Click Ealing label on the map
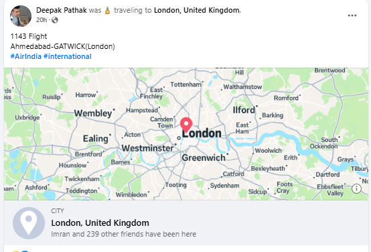The image size is (371, 252). point(95,139)
